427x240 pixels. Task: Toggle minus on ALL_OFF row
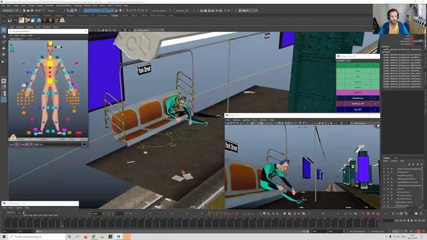(x=340, y=109)
